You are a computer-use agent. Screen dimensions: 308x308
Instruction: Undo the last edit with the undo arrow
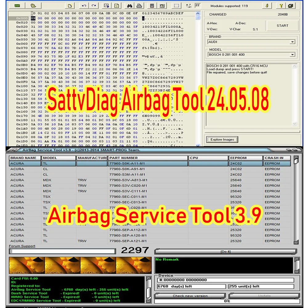tap(84, 5)
